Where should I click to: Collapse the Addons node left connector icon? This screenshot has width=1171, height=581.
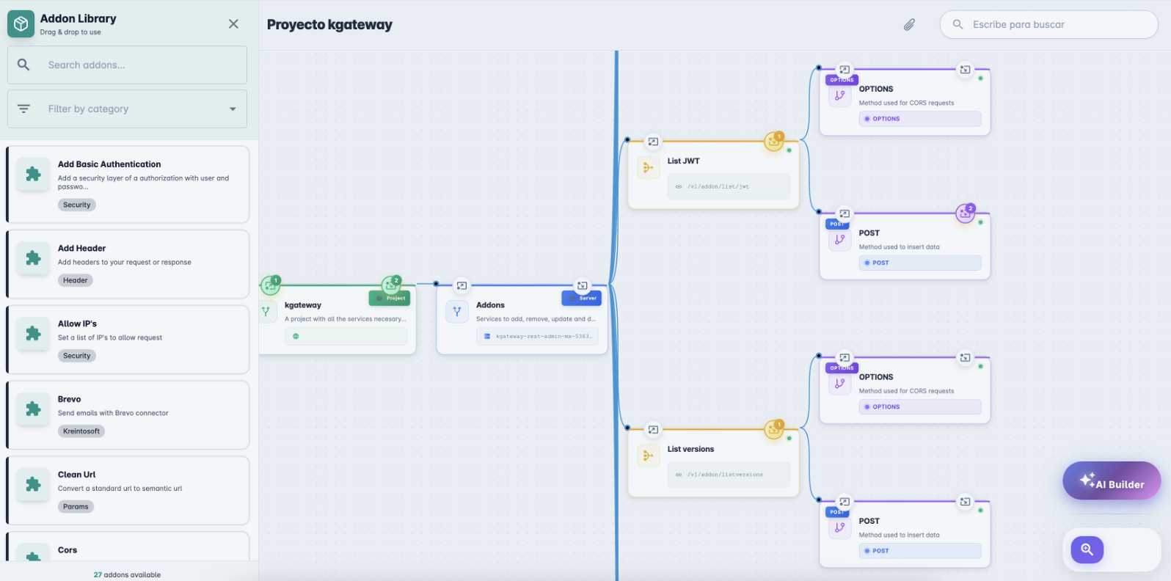pyautogui.click(x=462, y=285)
